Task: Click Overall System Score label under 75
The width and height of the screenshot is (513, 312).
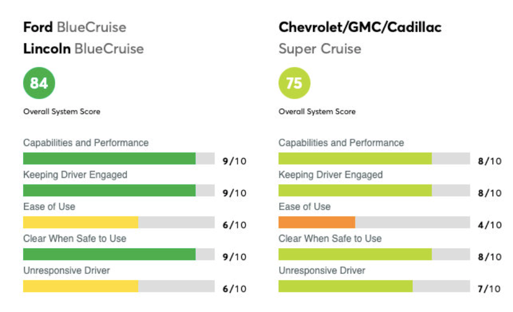Action: 317,112
